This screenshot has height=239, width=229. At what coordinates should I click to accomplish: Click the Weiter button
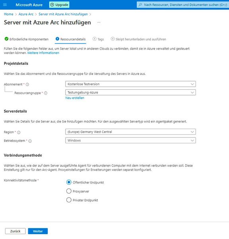(x=38, y=231)
